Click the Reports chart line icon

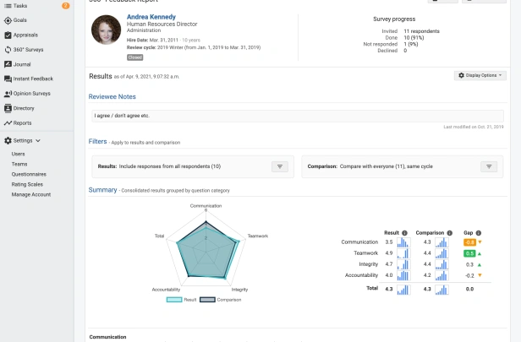(x=8, y=123)
